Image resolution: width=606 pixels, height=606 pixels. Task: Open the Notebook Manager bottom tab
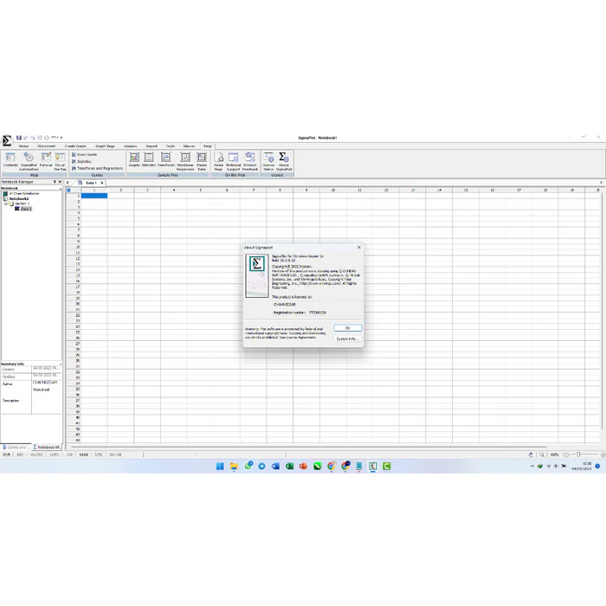click(47, 448)
